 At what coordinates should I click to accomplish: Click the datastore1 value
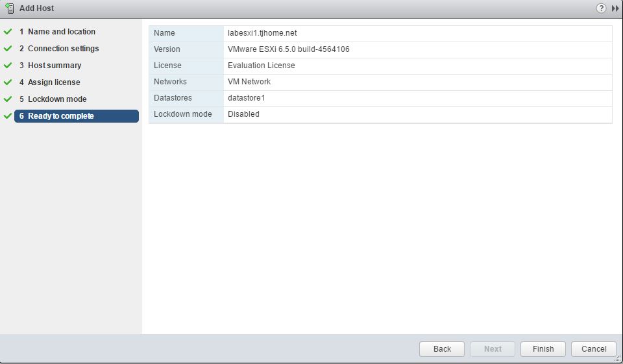click(x=247, y=98)
